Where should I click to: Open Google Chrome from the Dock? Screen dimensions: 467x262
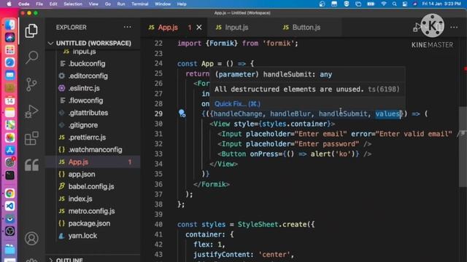click(x=9, y=194)
